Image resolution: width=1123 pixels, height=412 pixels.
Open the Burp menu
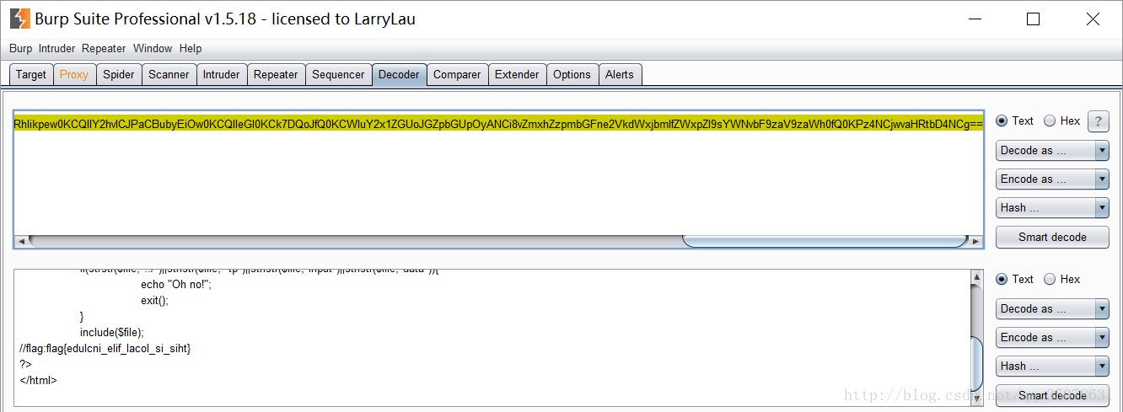(20, 49)
